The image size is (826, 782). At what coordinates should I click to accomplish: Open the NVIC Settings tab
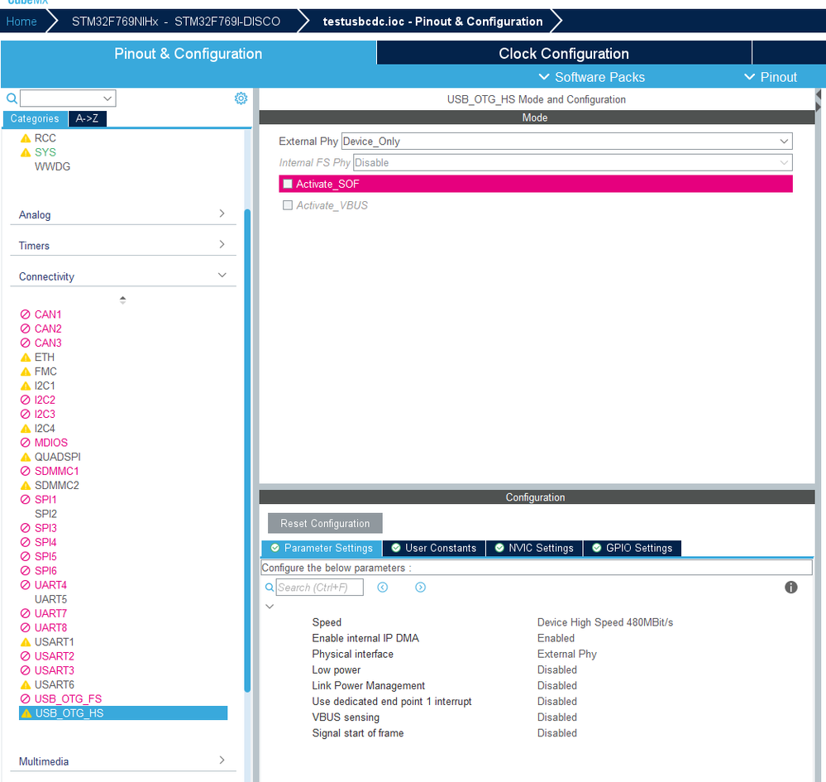click(x=534, y=548)
